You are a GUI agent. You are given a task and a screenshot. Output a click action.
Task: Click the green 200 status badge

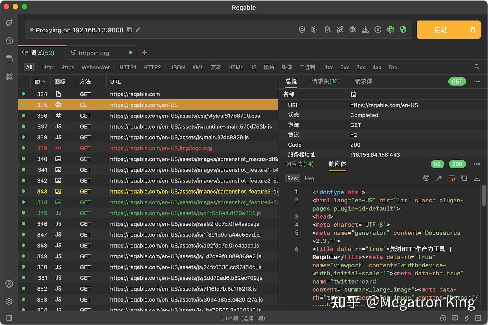(457, 164)
